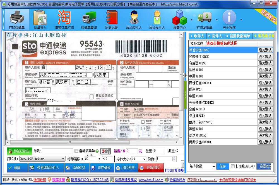Click the 运费 shipping fee input field

point(132,151)
